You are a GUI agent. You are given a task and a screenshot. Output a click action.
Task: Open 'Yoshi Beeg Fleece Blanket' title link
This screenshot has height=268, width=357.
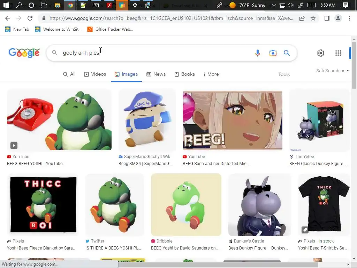[x=41, y=248]
